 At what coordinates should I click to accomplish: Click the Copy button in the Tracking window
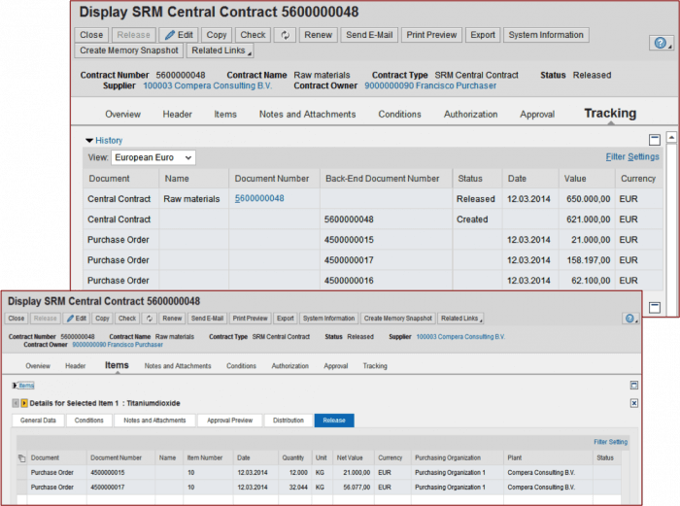click(217, 35)
